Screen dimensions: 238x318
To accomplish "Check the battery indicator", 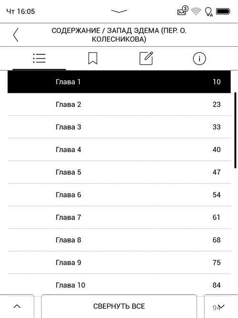I will 223,11.
